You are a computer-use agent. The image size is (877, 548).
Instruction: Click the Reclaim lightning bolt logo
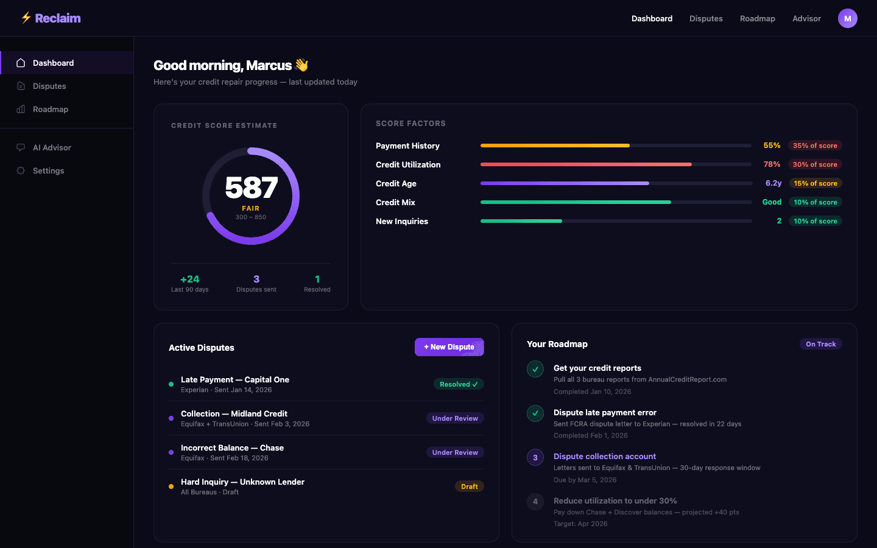click(x=25, y=18)
